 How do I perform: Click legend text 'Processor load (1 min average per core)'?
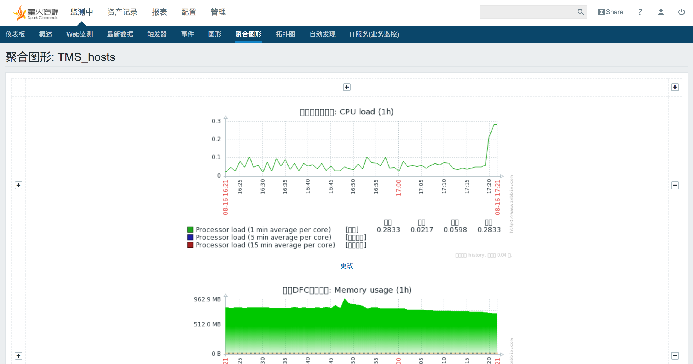[263, 230]
